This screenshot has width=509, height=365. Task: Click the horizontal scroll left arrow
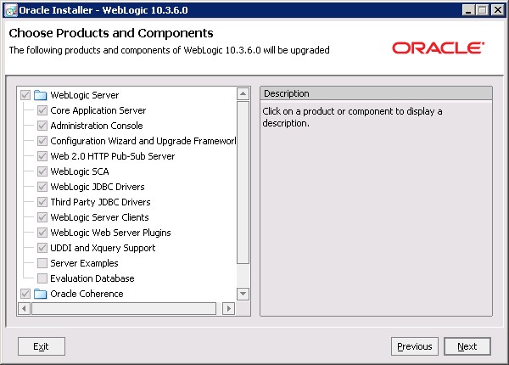25,308
